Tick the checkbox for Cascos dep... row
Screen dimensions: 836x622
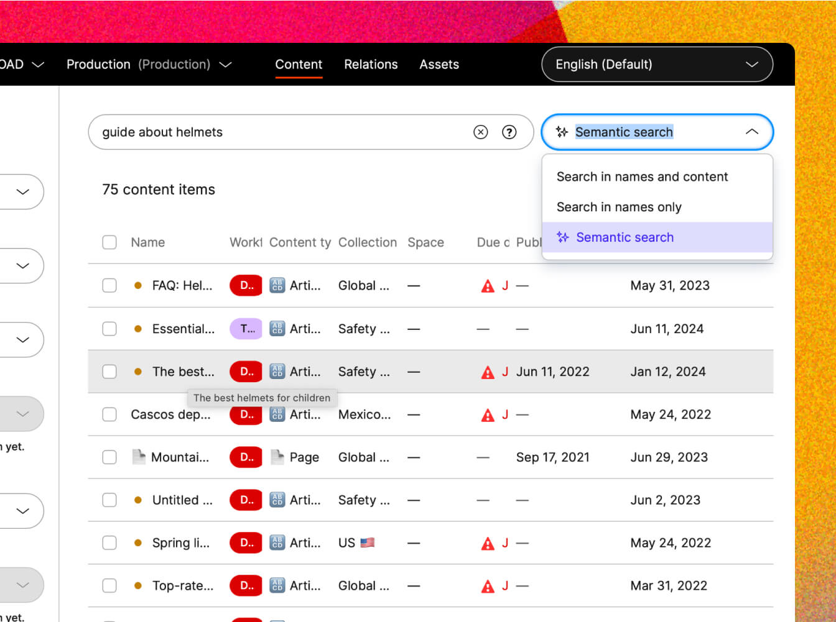[x=109, y=414]
